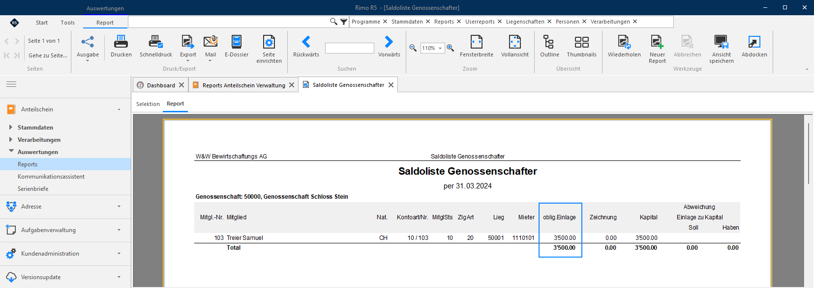The height and width of the screenshot is (288, 814).
Task: Expand the Versionsupdate section
Action: point(119,277)
